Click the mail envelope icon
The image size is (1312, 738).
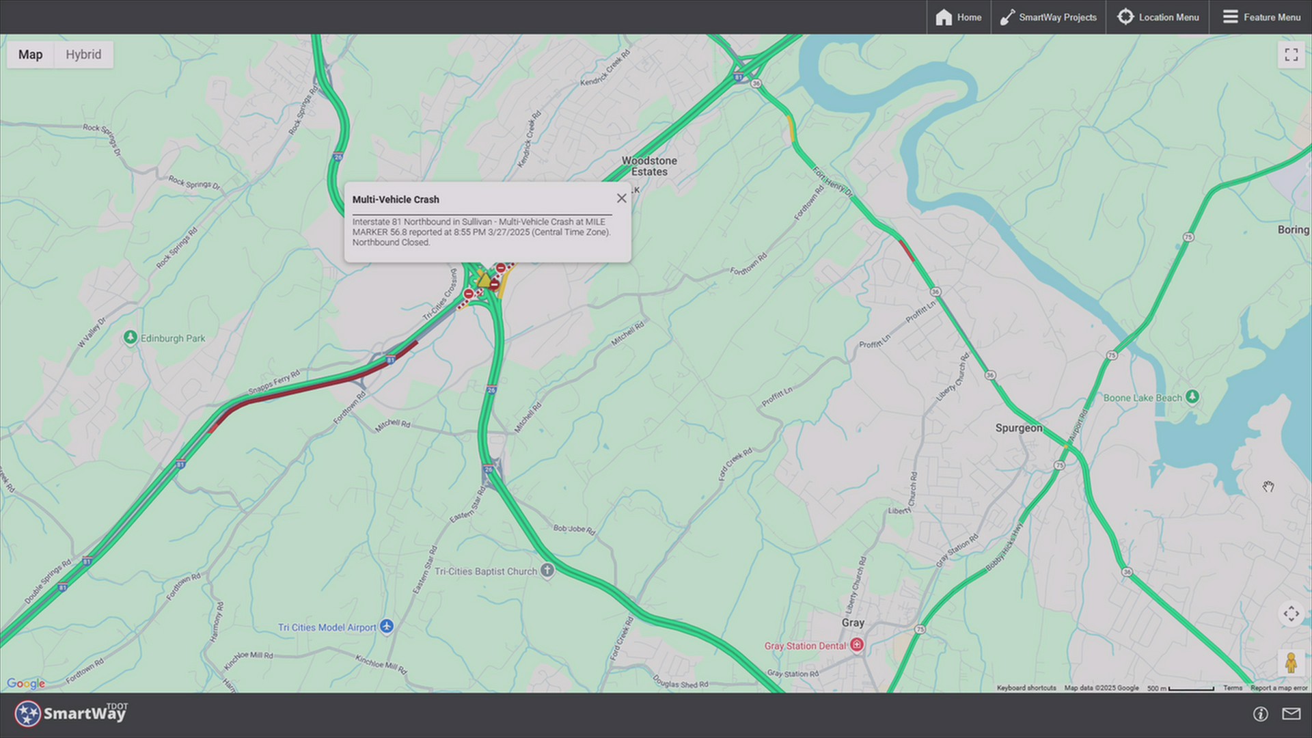tap(1291, 714)
